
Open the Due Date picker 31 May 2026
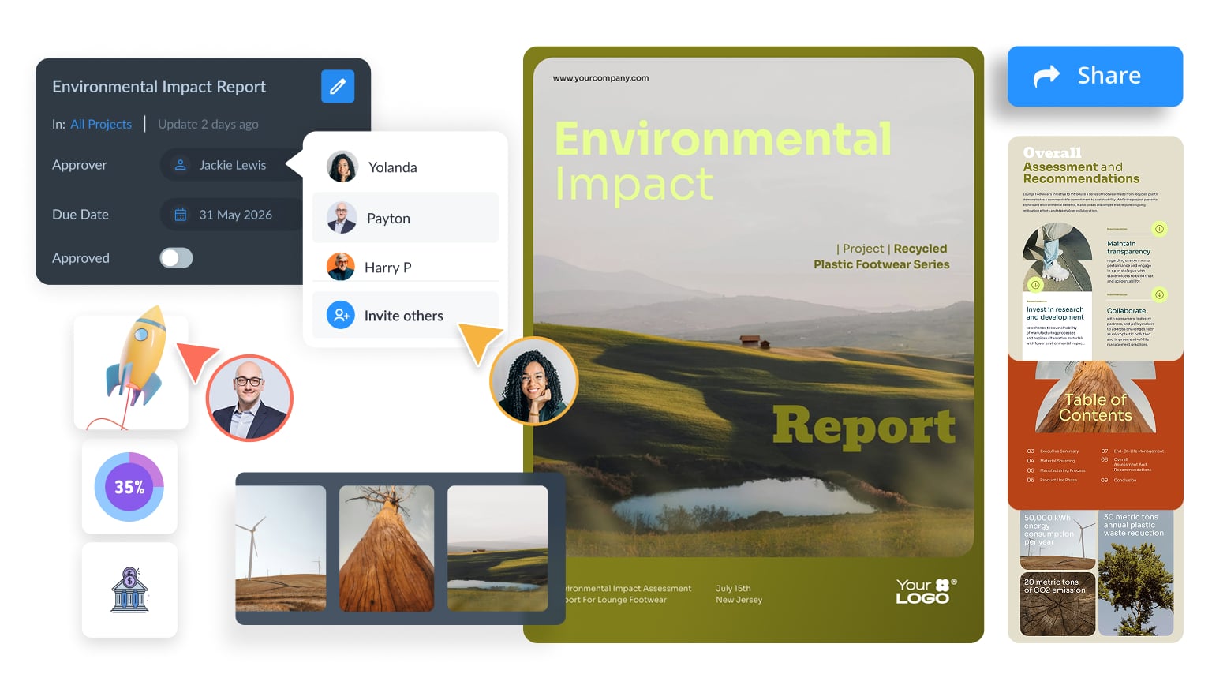click(234, 215)
